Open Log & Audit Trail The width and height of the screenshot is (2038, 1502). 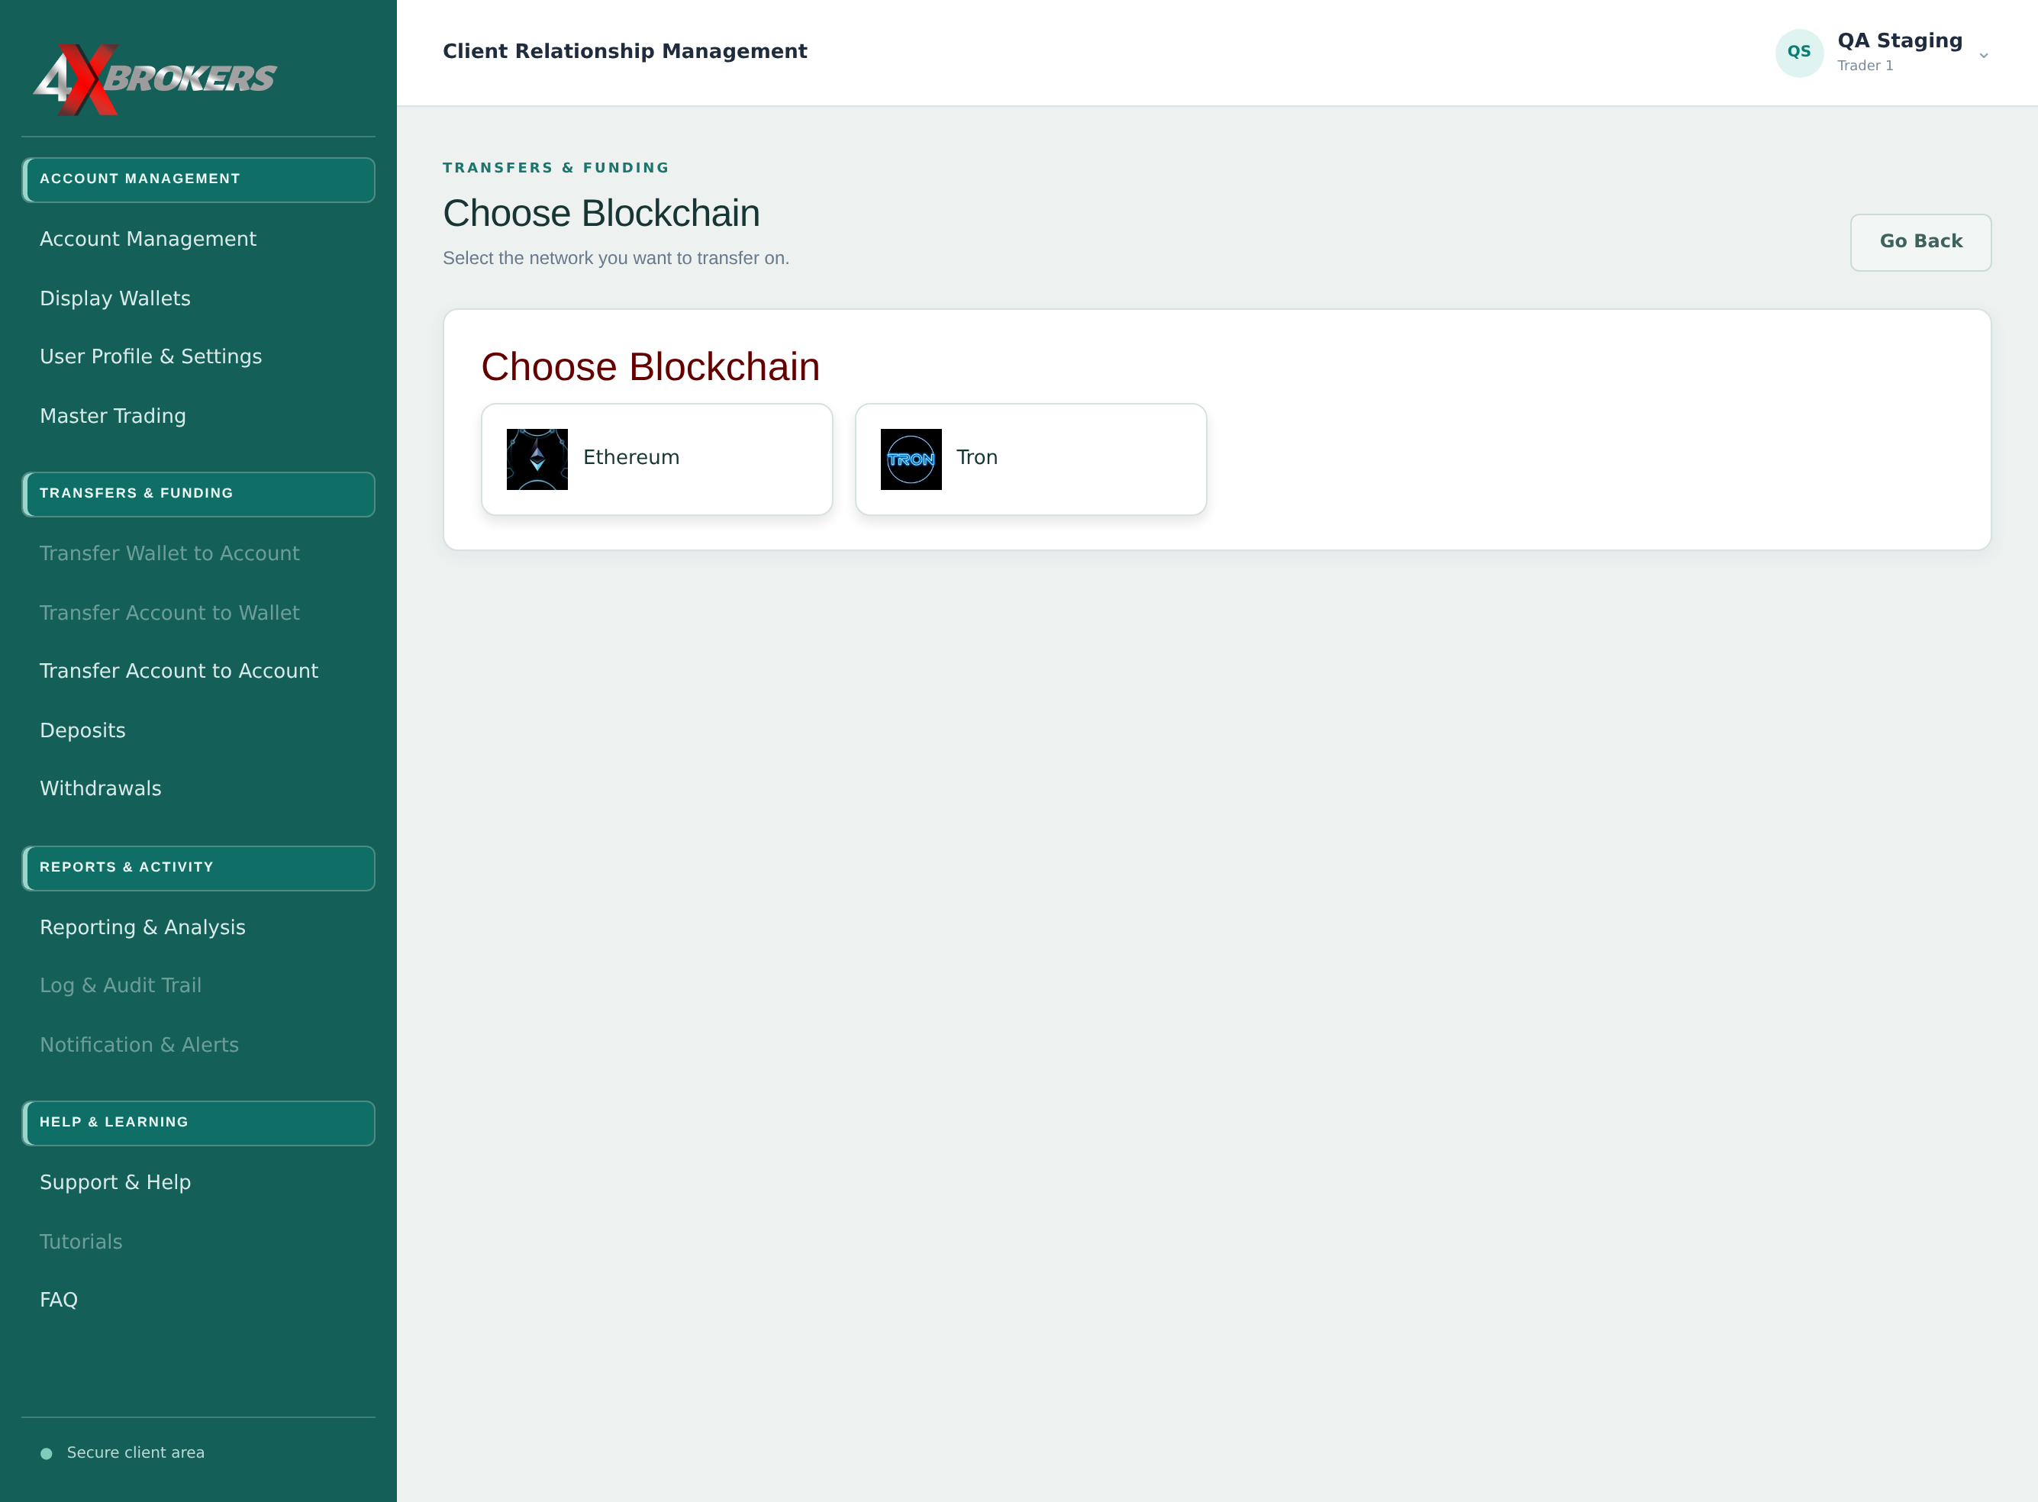click(x=121, y=985)
